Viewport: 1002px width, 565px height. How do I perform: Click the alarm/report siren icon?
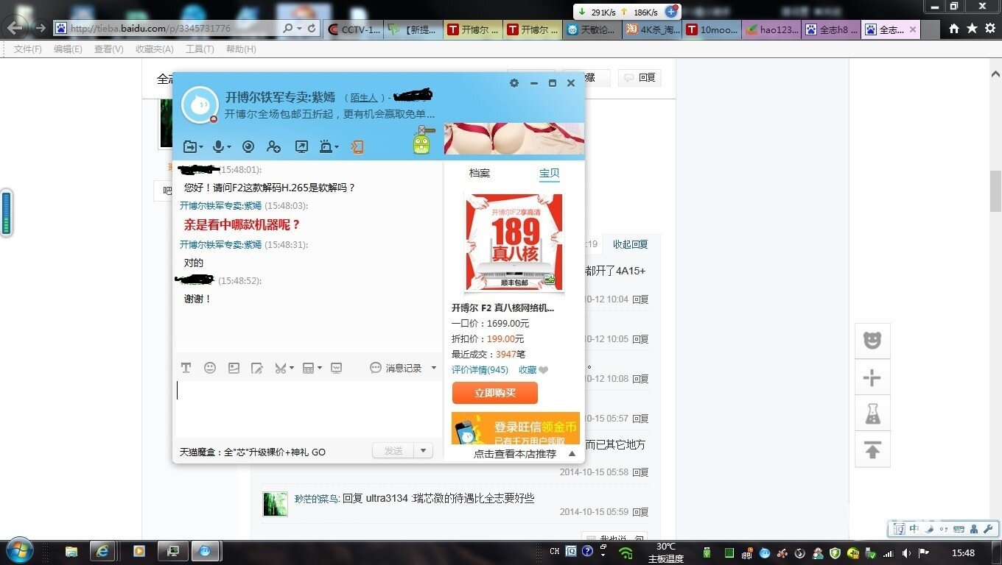[326, 146]
